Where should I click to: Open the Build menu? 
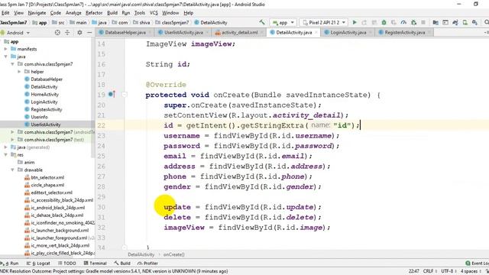point(112,13)
